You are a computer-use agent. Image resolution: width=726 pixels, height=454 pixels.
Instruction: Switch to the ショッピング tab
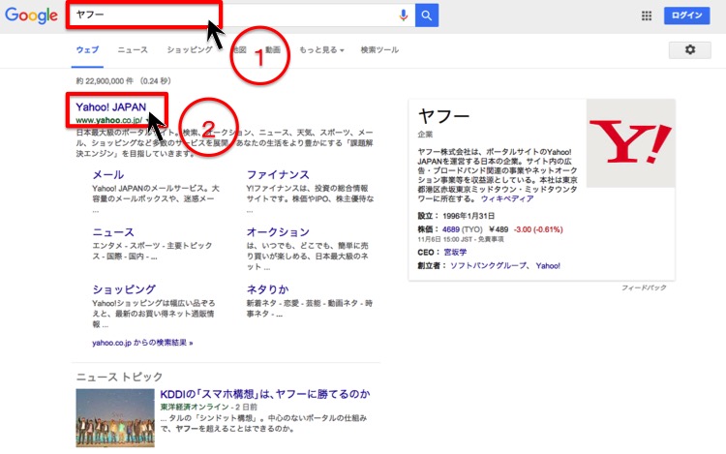tap(190, 49)
